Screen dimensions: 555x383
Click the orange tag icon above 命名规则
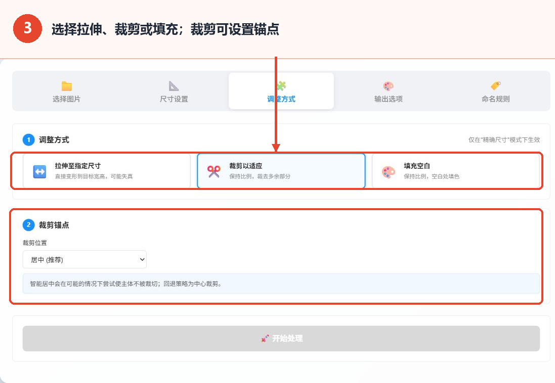click(495, 86)
